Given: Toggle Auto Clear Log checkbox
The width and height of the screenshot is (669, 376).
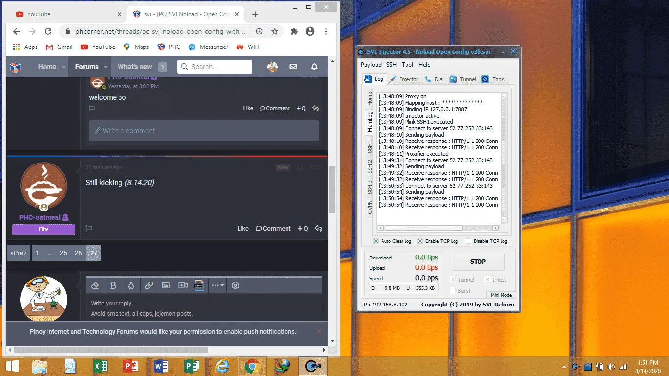Looking at the screenshot, I should [376, 241].
